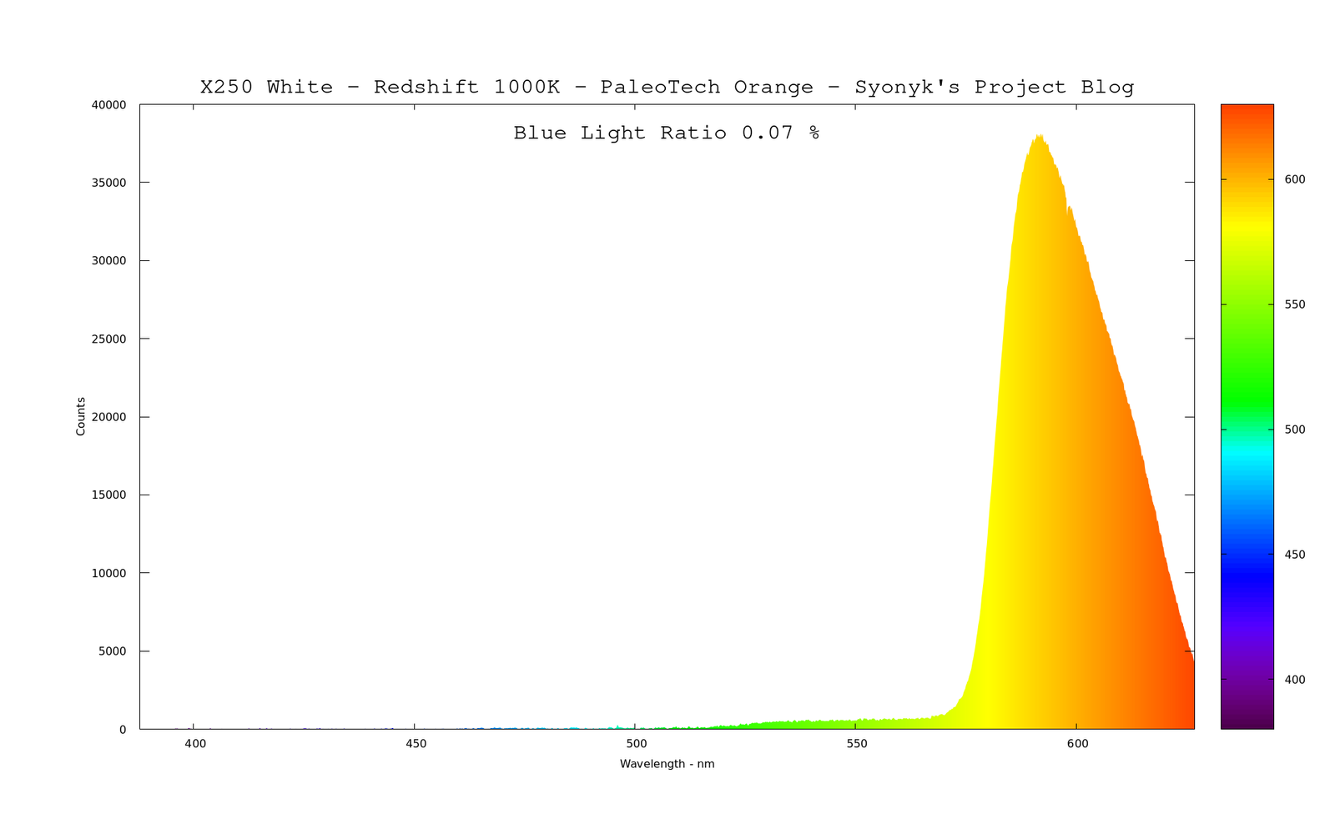The height and width of the screenshot is (834, 1335).
Task: Click the Wavelength - nm axis label
Action: tap(667, 764)
